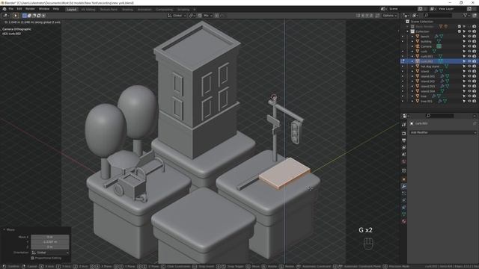Click the Blender logo menu icon
Image resolution: width=479 pixels, height=269 pixels.
(4, 9)
